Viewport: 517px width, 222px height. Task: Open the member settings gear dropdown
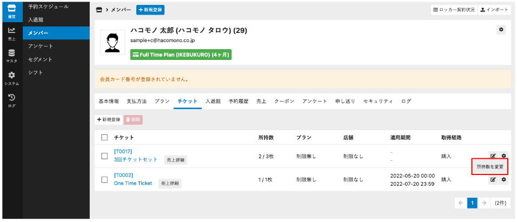(x=501, y=30)
